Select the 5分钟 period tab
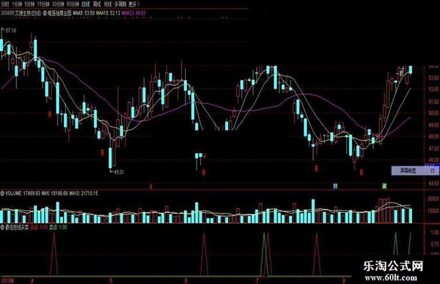 (29, 4)
